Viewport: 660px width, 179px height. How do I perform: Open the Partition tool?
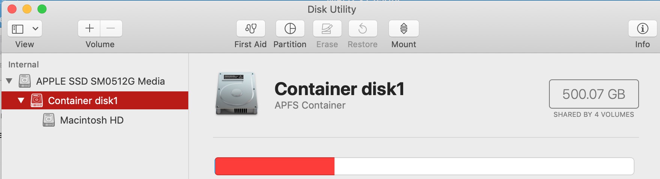[x=290, y=28]
